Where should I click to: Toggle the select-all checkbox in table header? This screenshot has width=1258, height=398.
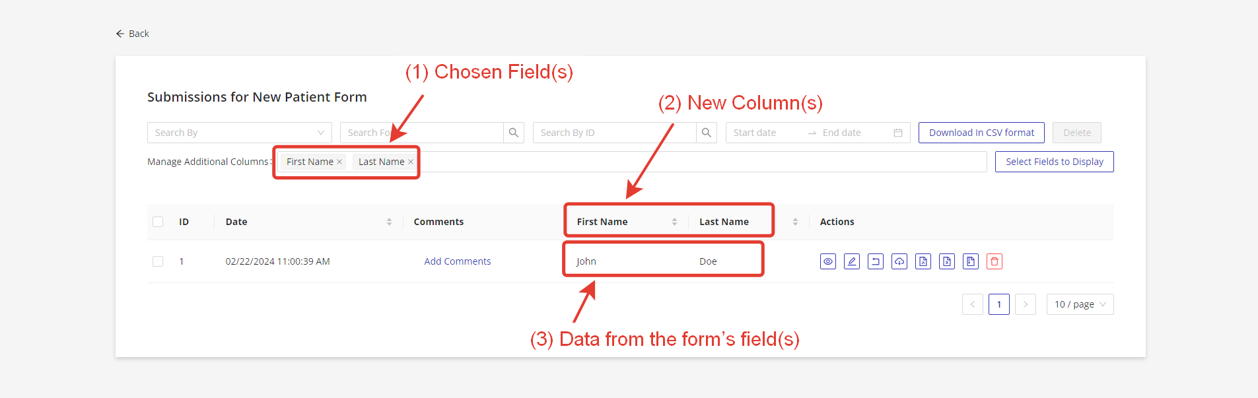point(158,222)
